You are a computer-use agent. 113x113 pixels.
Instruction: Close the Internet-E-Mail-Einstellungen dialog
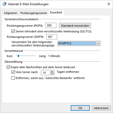(x=109, y=4)
